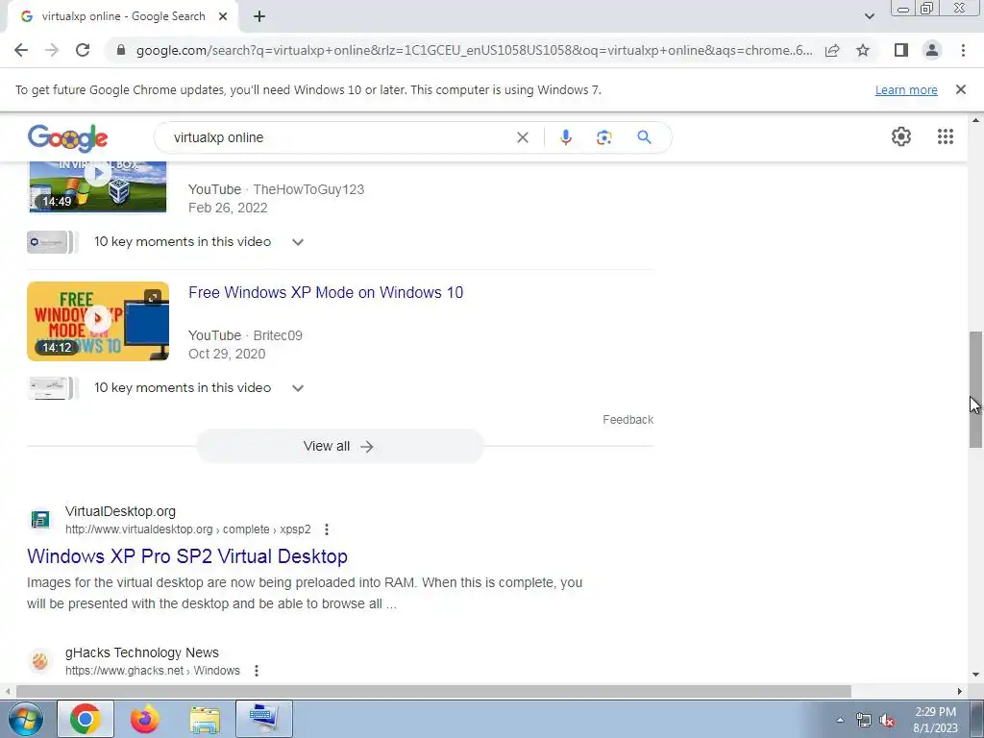Click View all videos button
Screen dimensions: 984x738
[339, 446]
